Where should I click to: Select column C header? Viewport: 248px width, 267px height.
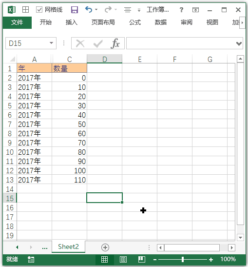69,59
